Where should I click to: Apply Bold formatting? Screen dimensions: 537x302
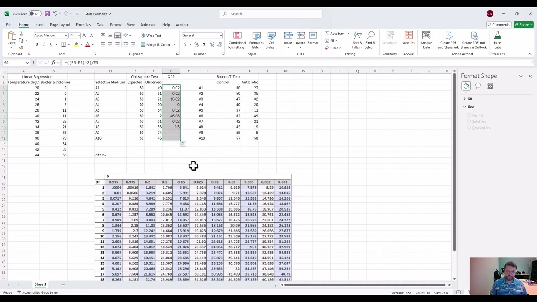37,44
